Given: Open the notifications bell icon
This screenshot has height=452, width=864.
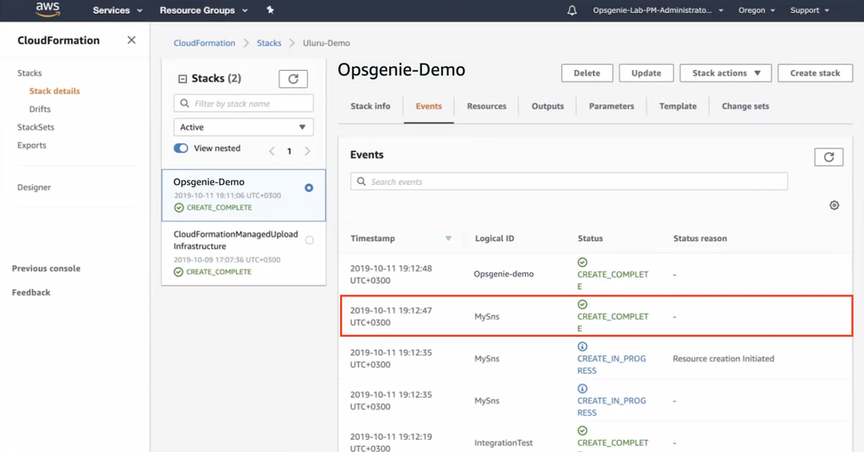Looking at the screenshot, I should 572,10.
